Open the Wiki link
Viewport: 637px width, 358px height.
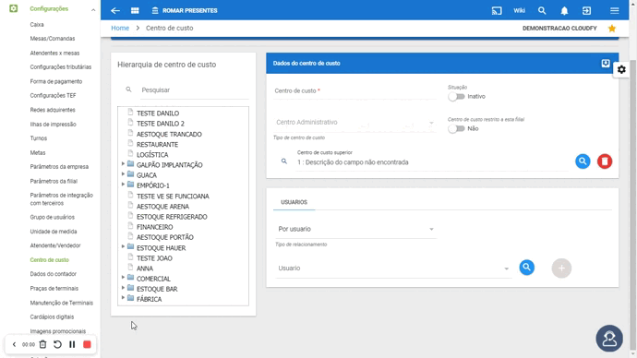tap(519, 10)
